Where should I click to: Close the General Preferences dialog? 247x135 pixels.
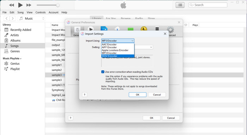179,22
